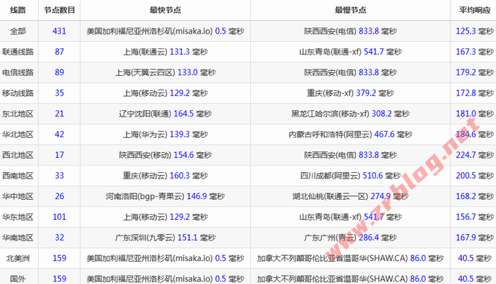Screen dimensions: 496x284
Task: Select the 西北地区 row label
Action: click(18, 155)
